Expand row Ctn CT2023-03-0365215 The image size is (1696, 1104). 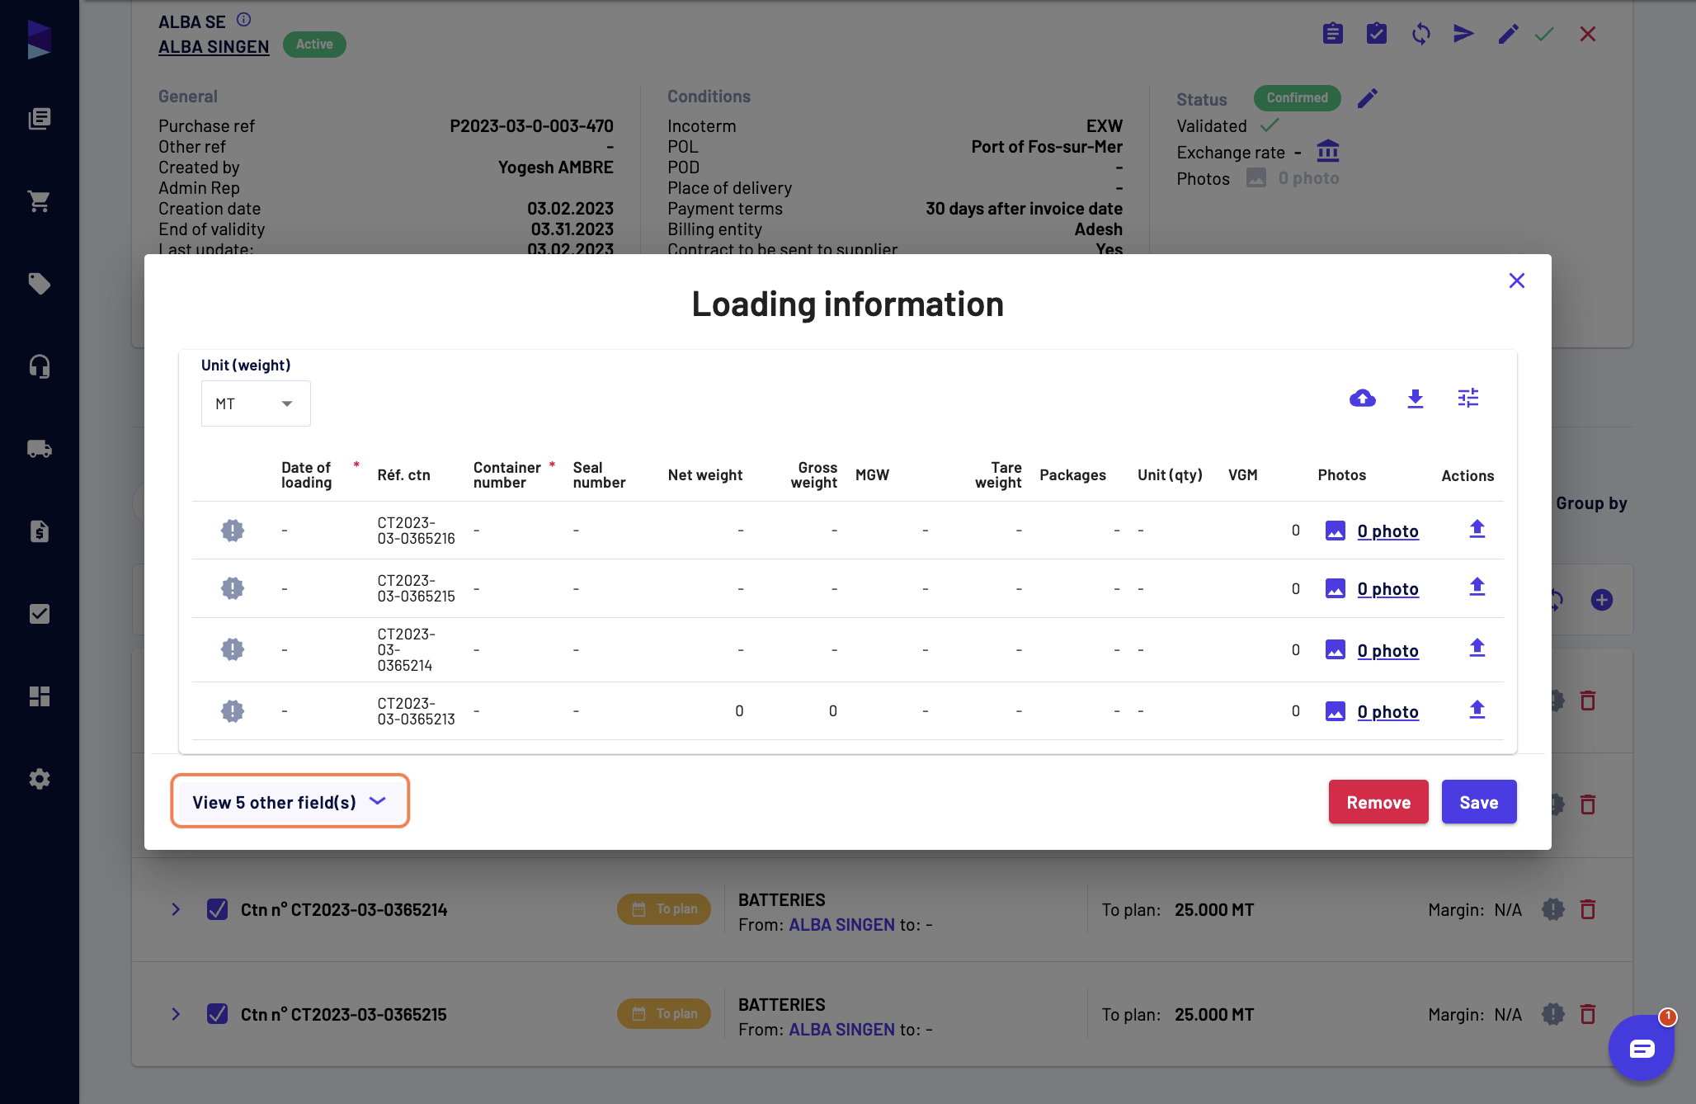click(x=176, y=1014)
